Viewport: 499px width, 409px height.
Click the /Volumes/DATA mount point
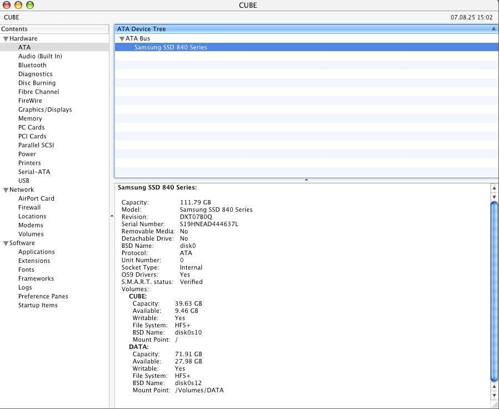pyautogui.click(x=199, y=391)
